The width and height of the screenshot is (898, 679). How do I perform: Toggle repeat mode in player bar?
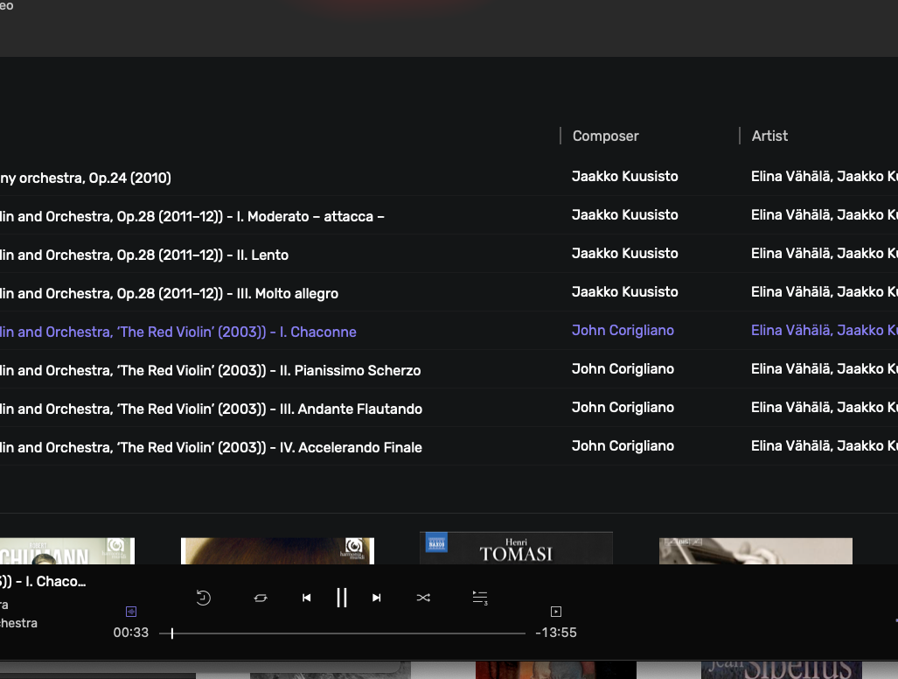(x=260, y=598)
